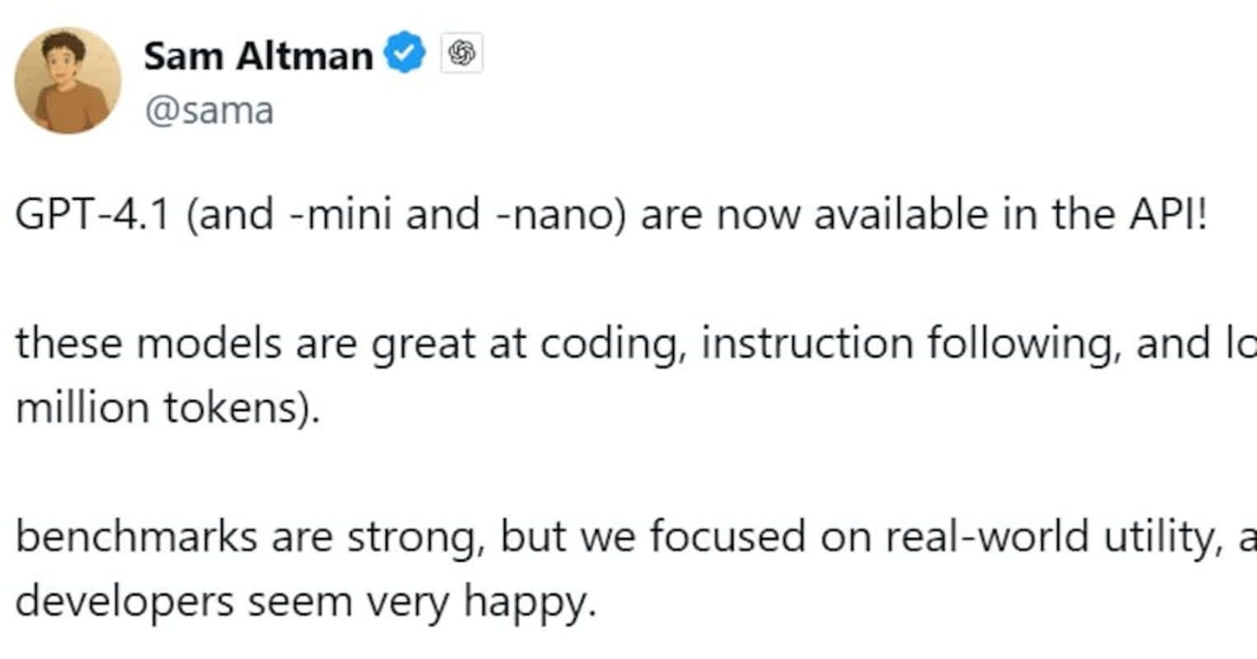
Task: Click the OpenAI affiliation logo badge
Action: click(461, 54)
